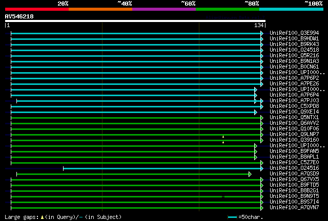Open the UniRef100_B9RK43 hit label

coord(294,44)
